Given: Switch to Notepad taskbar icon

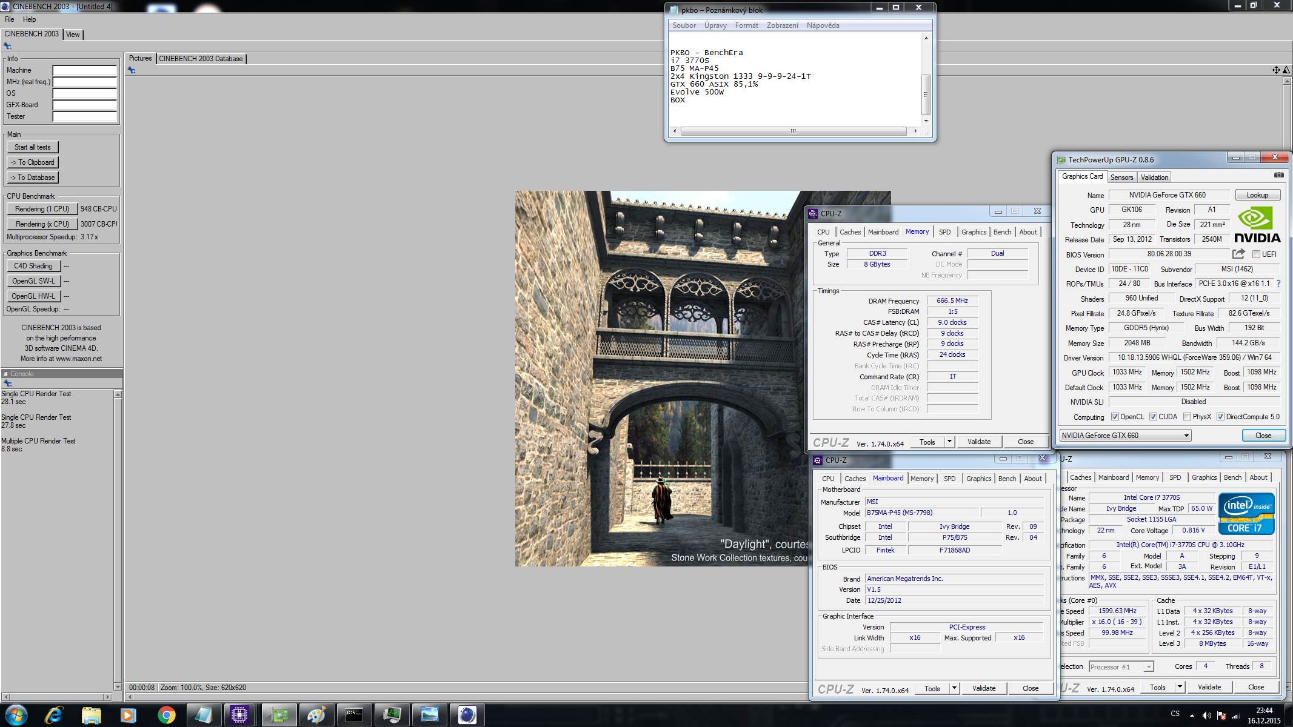Looking at the screenshot, I should [204, 715].
